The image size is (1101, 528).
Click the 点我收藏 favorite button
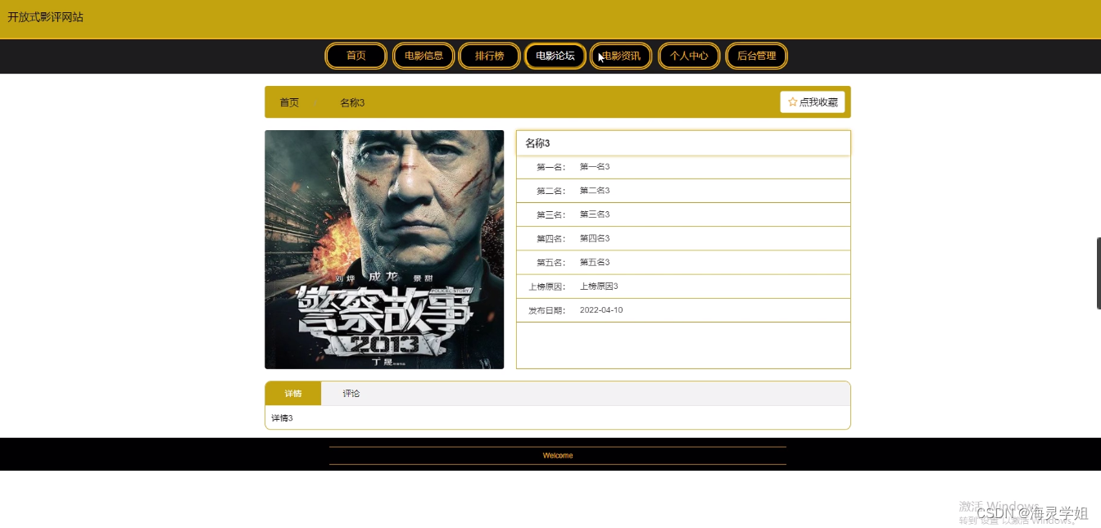point(811,102)
